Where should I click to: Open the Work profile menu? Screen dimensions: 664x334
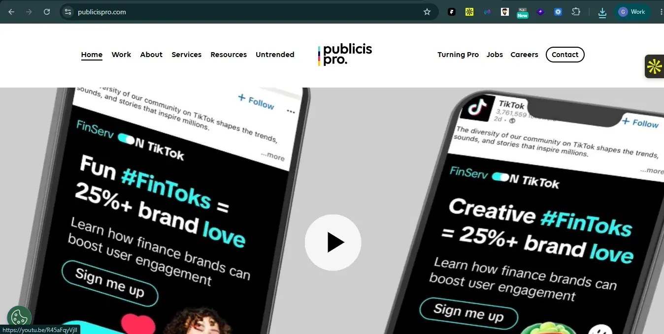click(x=632, y=12)
